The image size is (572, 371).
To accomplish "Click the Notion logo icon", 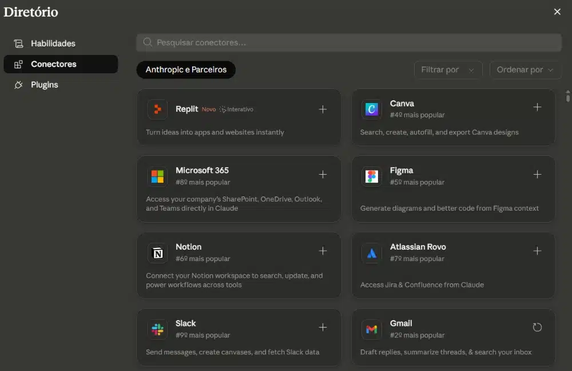I will [158, 253].
